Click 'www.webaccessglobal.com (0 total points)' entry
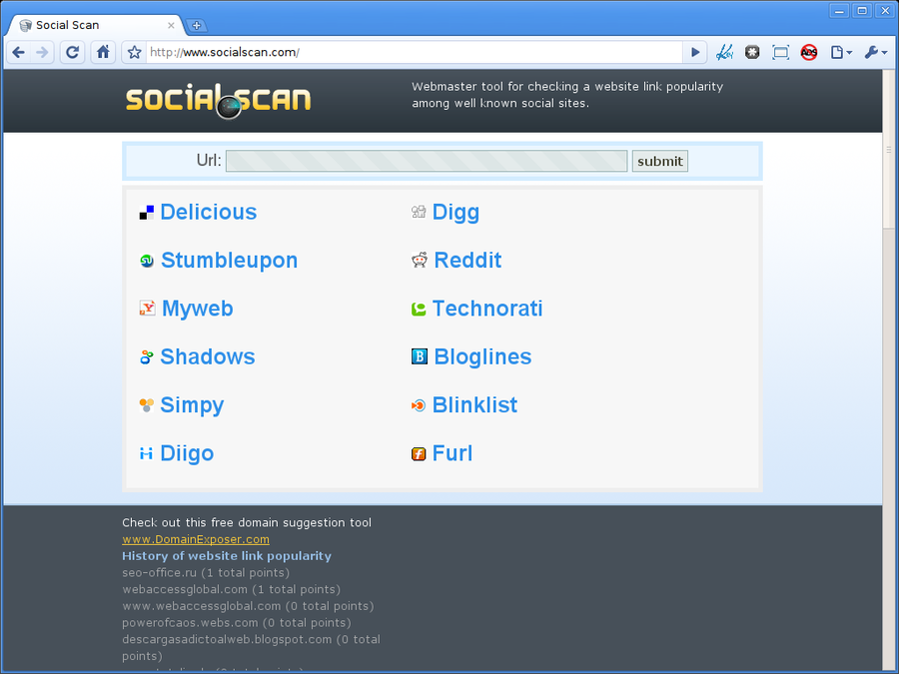Viewport: 899px width, 674px height. (248, 606)
